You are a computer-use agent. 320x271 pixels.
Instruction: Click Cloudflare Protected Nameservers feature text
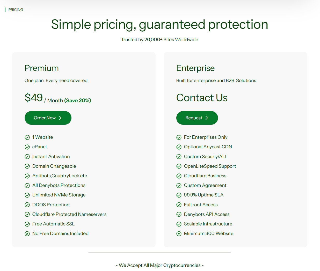click(69, 214)
